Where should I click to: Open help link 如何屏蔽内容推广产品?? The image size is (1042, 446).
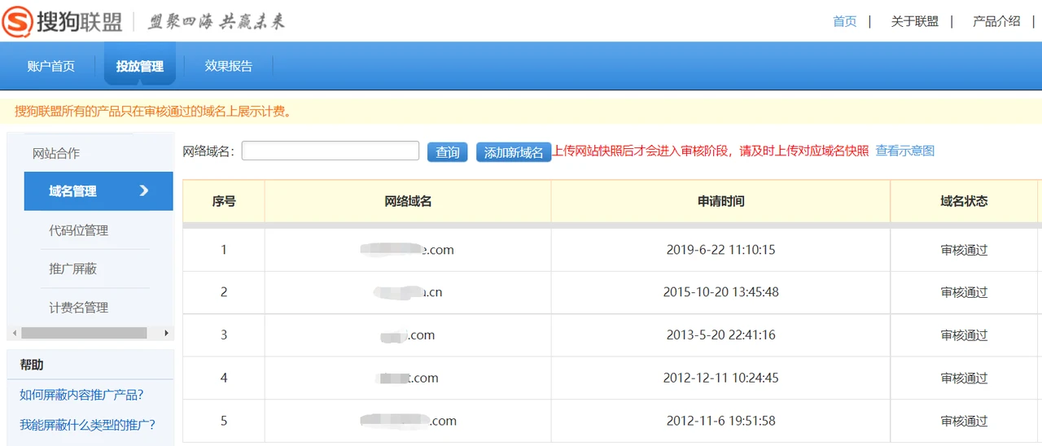pyautogui.click(x=81, y=395)
